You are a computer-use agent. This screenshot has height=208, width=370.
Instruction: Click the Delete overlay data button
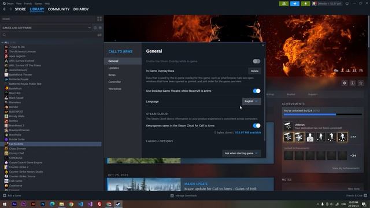click(x=254, y=71)
